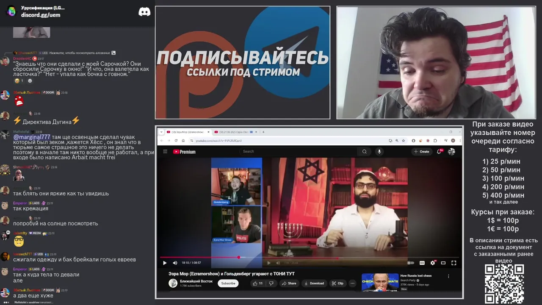Enter fullscreen in the YouTube player
The height and width of the screenshot is (305, 542).
pyautogui.click(x=454, y=263)
